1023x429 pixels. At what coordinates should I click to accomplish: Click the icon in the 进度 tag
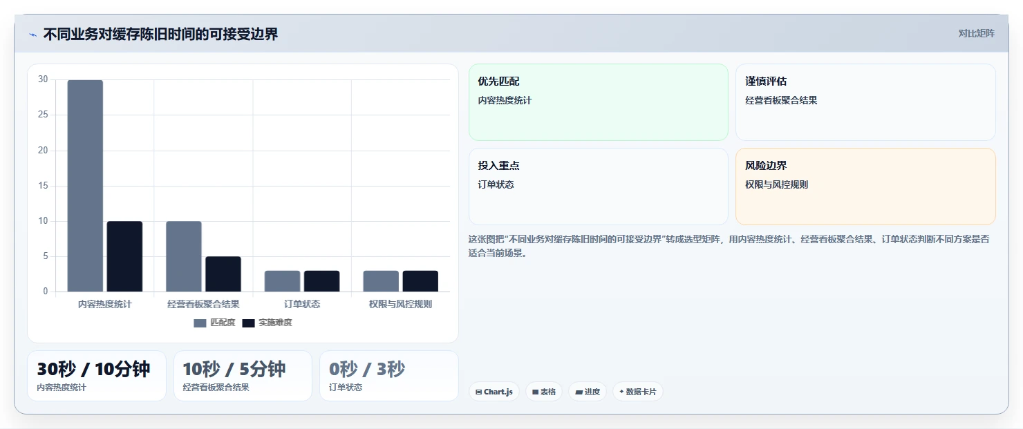pyautogui.click(x=579, y=392)
